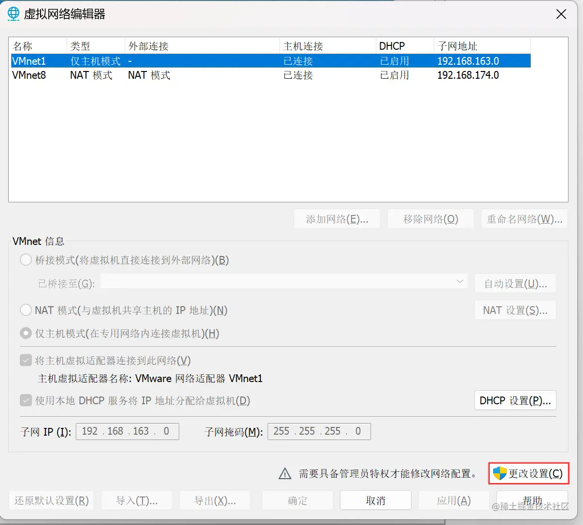Click the 帮助 button
This screenshot has height=525, width=583.
[532, 500]
